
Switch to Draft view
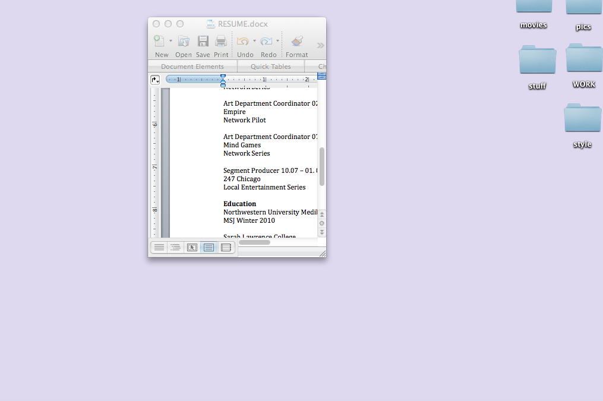coord(159,247)
